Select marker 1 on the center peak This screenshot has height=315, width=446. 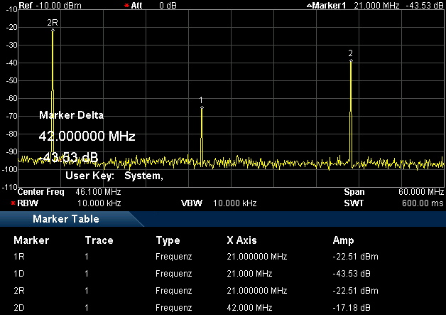pyautogui.click(x=202, y=107)
